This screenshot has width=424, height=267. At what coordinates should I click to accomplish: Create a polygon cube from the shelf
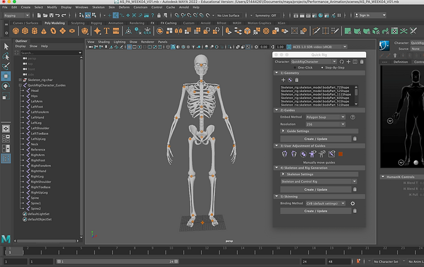(x=25, y=31)
